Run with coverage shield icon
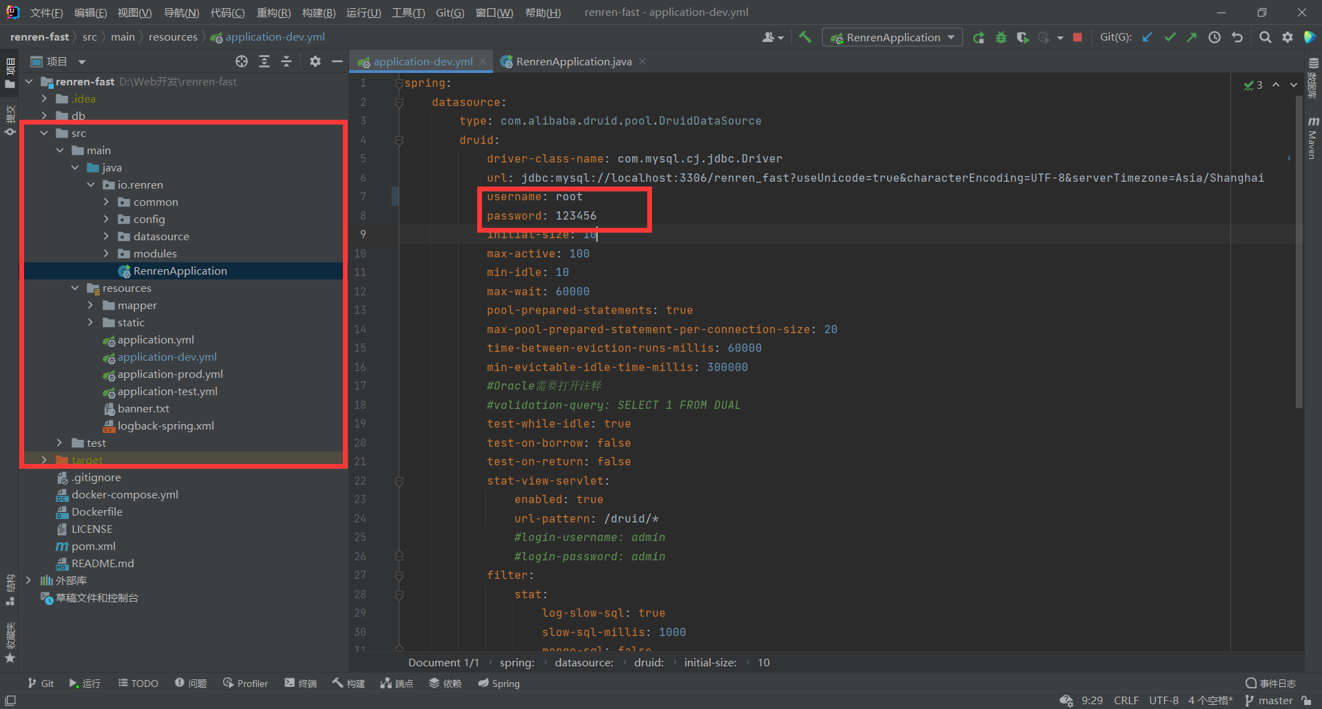 (x=1023, y=38)
